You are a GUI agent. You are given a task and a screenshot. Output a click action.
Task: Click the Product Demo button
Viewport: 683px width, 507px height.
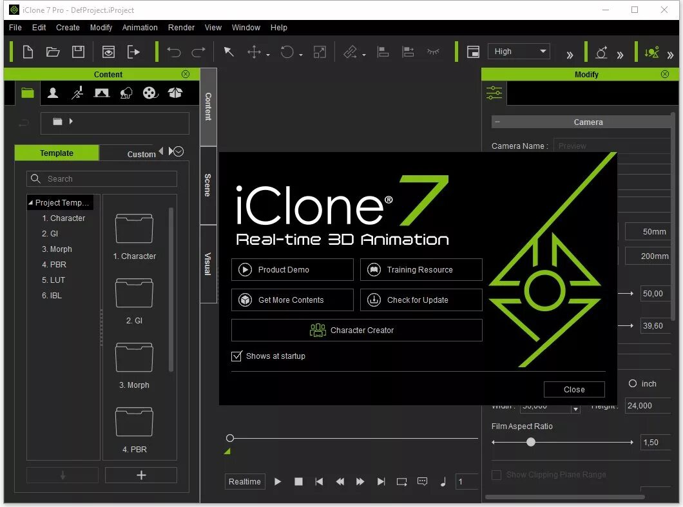point(293,270)
